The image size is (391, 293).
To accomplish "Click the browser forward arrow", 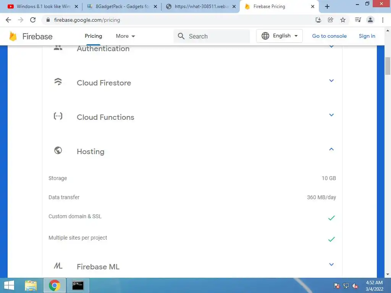I will coord(21,20).
